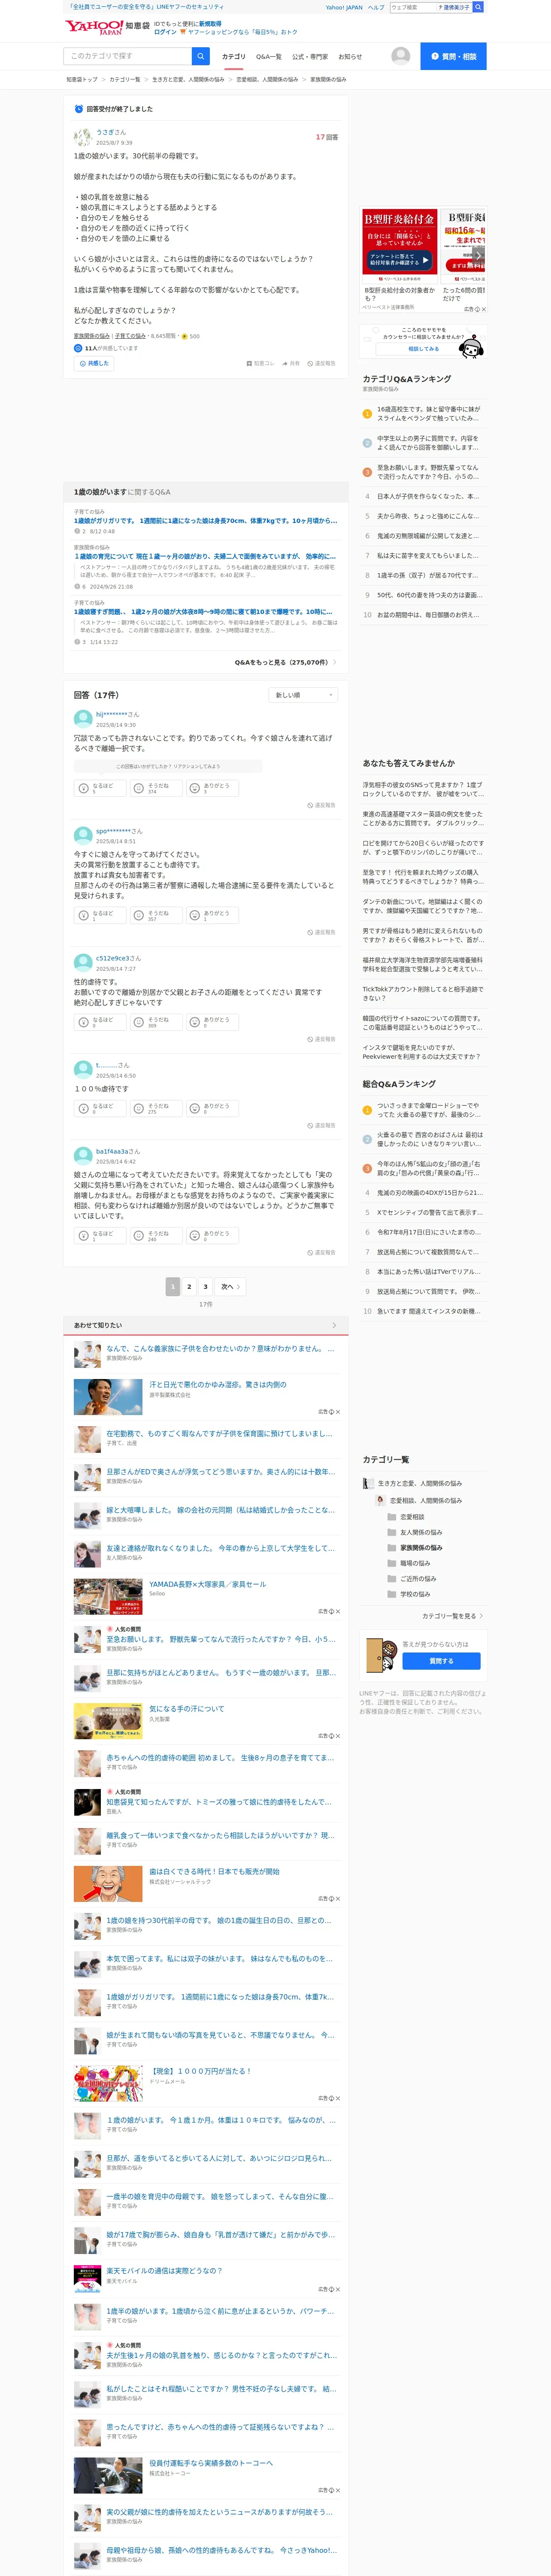Open the 新しい順 sort dropdown
Screen dimensions: 551x2576
(303, 695)
